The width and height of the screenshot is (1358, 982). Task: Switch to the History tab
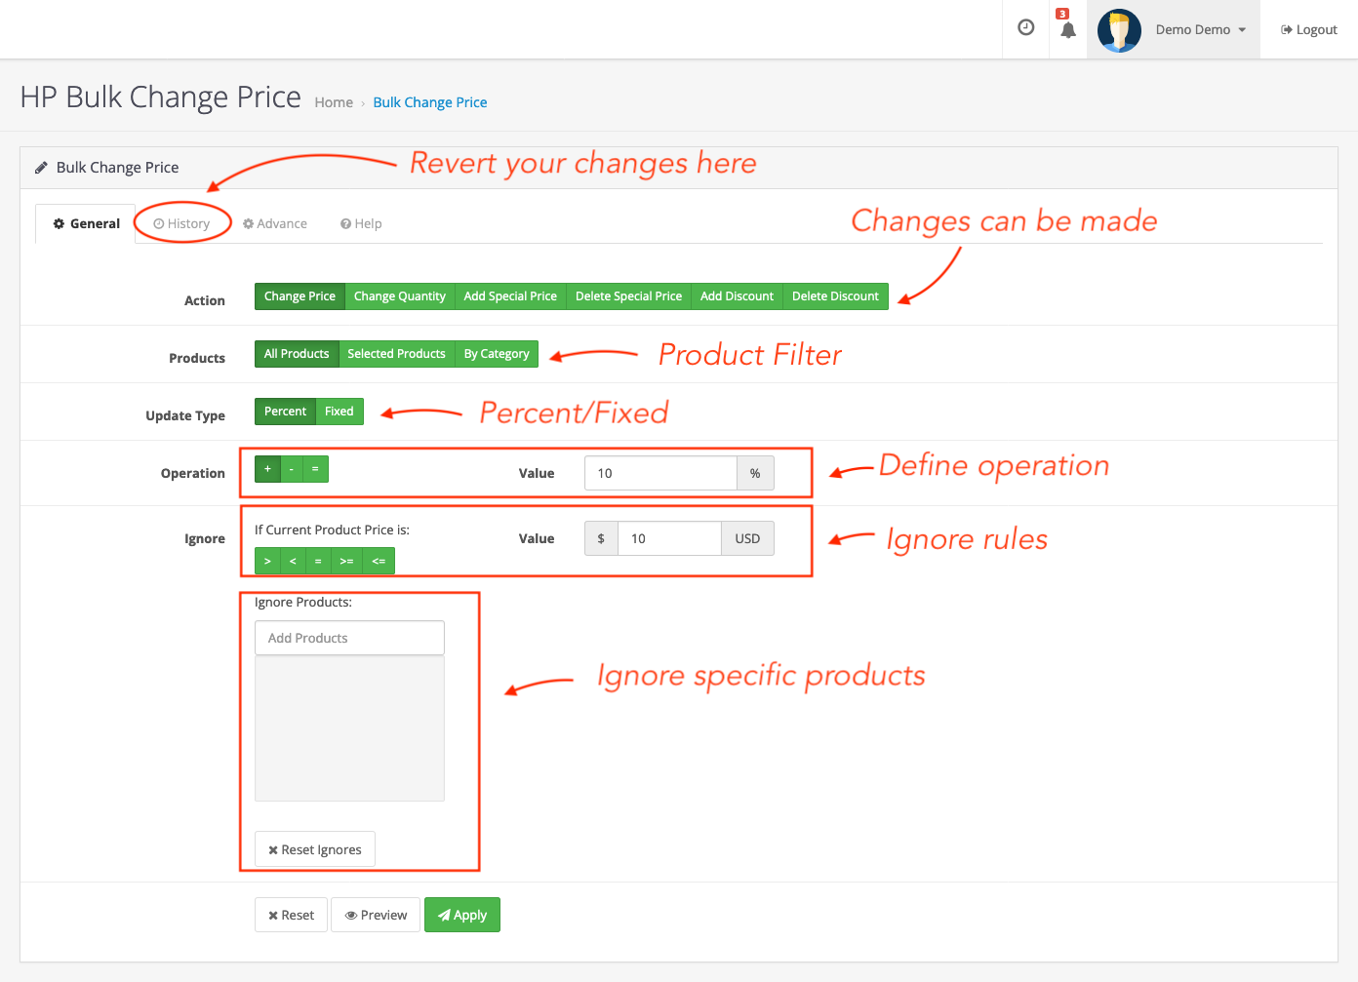(x=181, y=222)
